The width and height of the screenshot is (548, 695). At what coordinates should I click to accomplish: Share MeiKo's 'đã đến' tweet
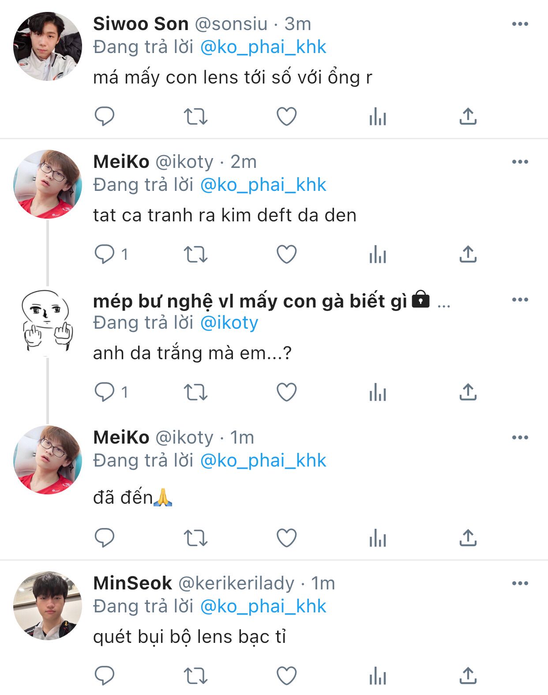pyautogui.click(x=468, y=538)
